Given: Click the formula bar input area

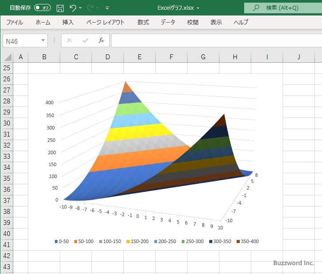Looking at the screenshot, I should [216, 41].
